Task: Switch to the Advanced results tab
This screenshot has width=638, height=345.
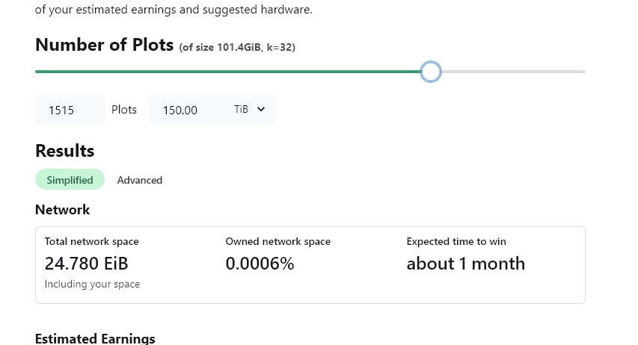Action: coord(140,180)
